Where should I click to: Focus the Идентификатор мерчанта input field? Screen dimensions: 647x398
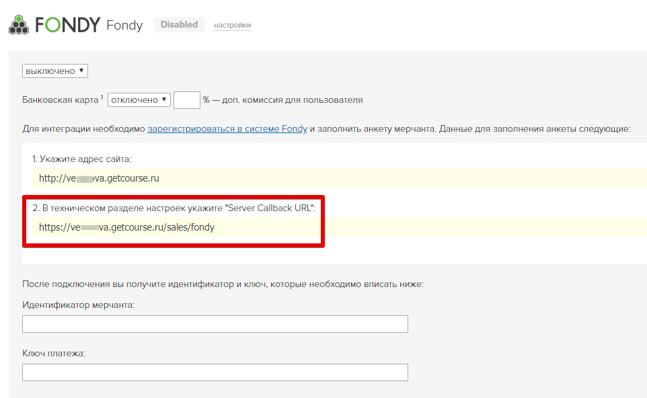(x=215, y=324)
